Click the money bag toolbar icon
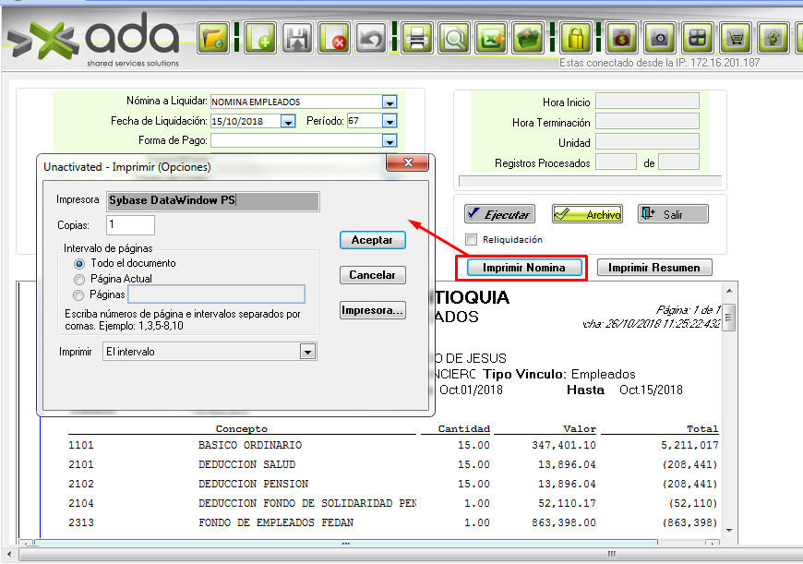 point(620,39)
